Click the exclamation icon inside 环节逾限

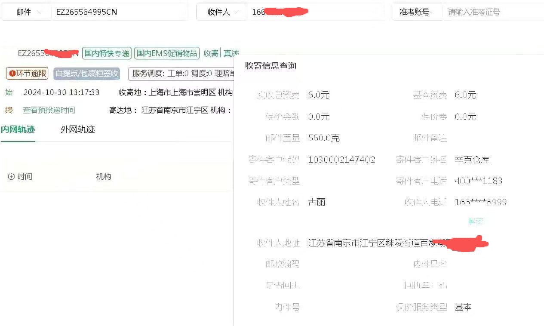[13, 74]
